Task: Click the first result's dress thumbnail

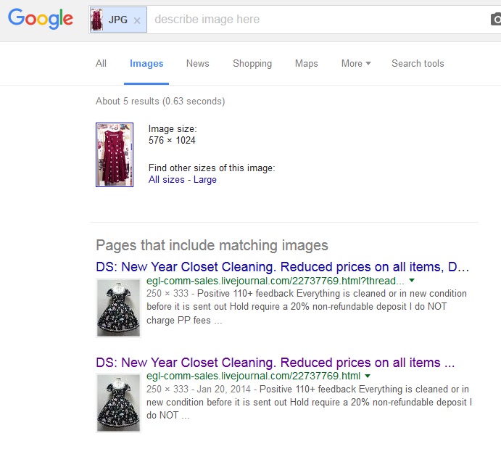Action: (x=118, y=307)
